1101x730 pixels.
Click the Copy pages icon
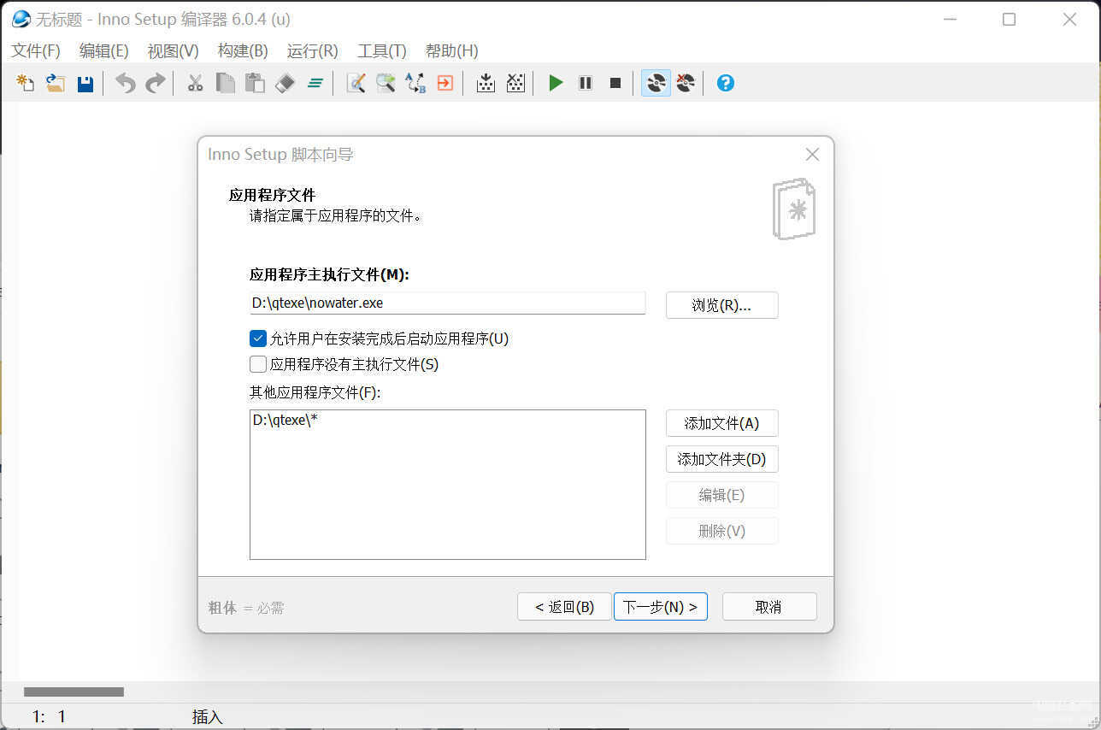tap(225, 83)
